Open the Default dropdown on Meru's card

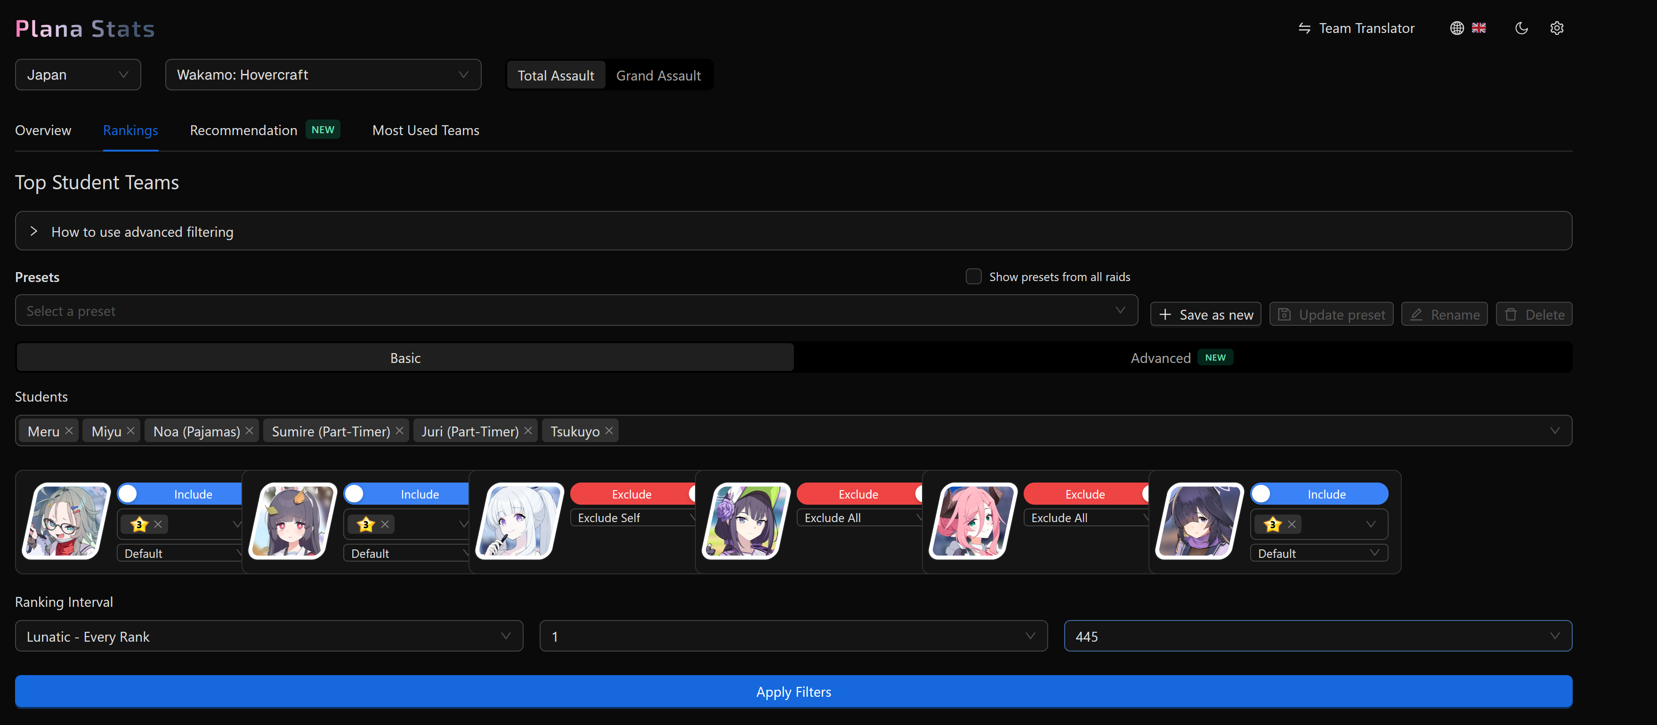[x=179, y=553]
